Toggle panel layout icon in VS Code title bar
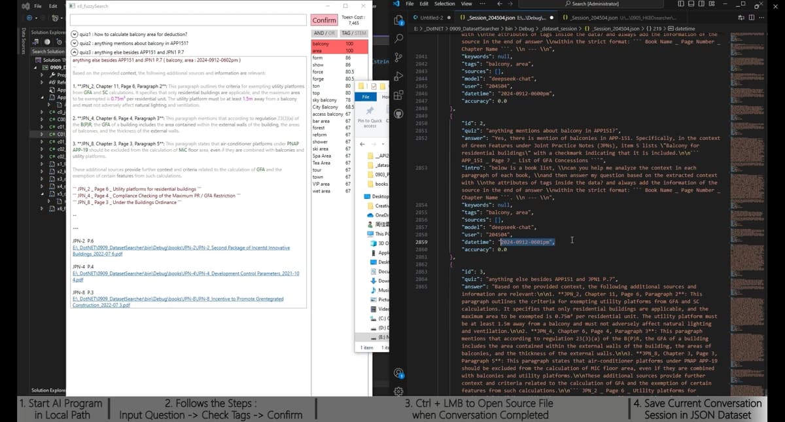 click(692, 4)
